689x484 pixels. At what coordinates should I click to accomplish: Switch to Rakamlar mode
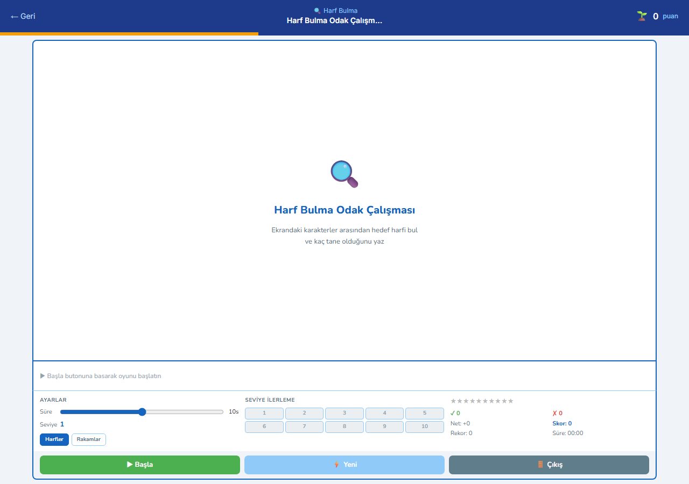click(x=89, y=439)
